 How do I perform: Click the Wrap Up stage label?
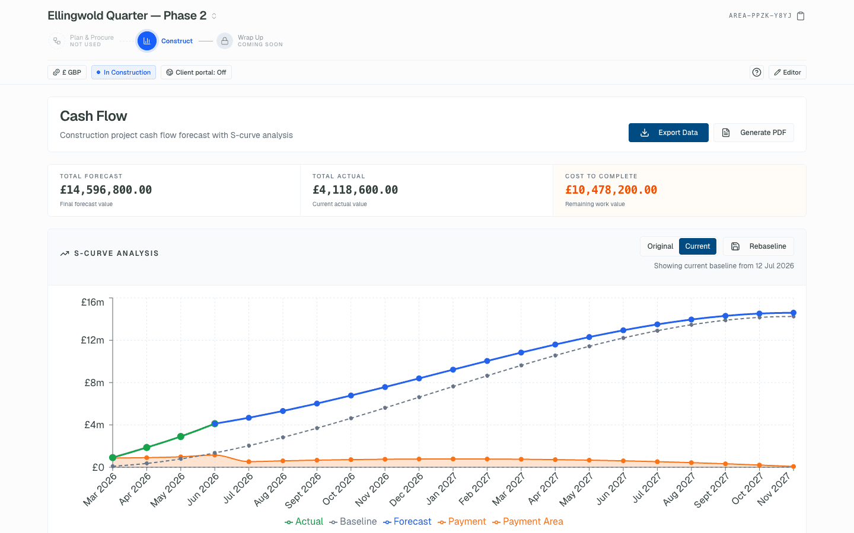(x=250, y=37)
